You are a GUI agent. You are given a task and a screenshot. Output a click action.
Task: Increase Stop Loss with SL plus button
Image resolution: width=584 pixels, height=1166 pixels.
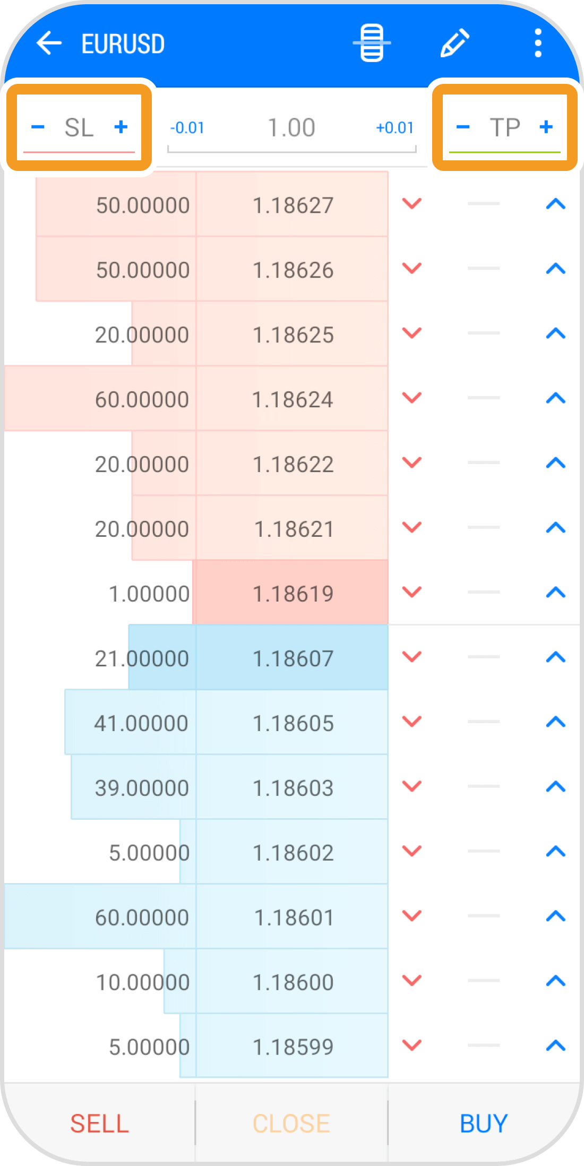[x=121, y=127]
